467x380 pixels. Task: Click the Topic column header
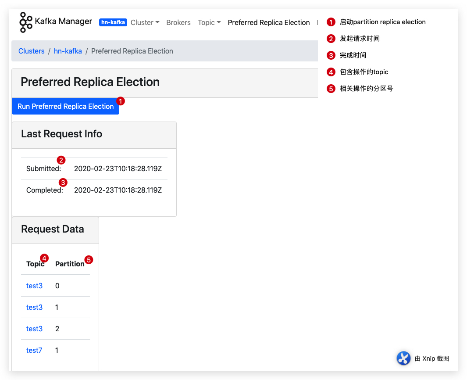click(x=35, y=264)
